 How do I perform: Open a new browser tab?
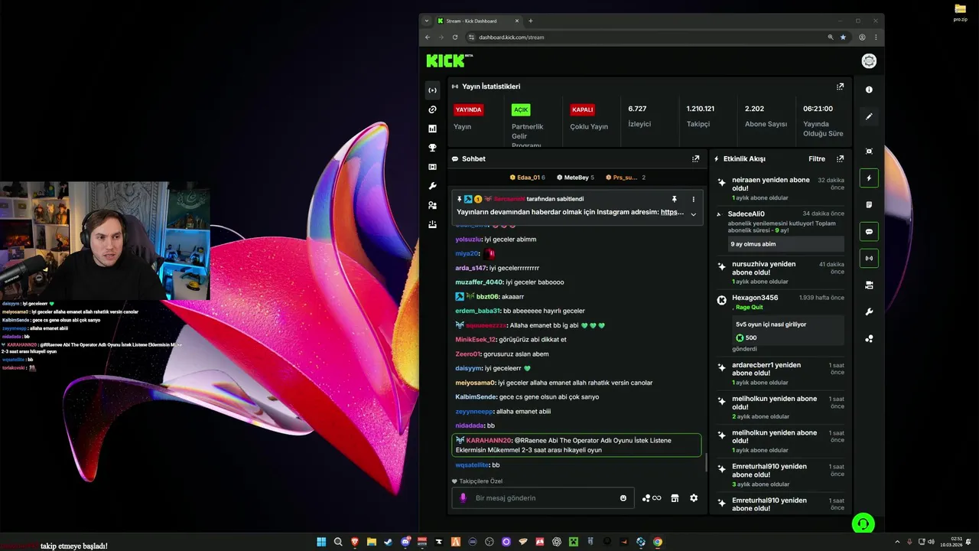(x=531, y=21)
